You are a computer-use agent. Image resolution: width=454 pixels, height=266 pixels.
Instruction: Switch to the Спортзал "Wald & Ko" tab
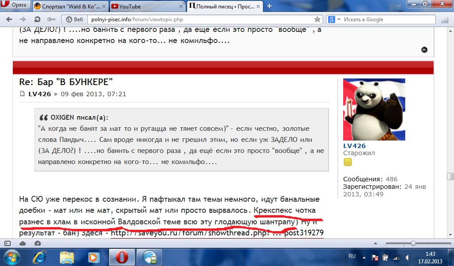(71, 6)
